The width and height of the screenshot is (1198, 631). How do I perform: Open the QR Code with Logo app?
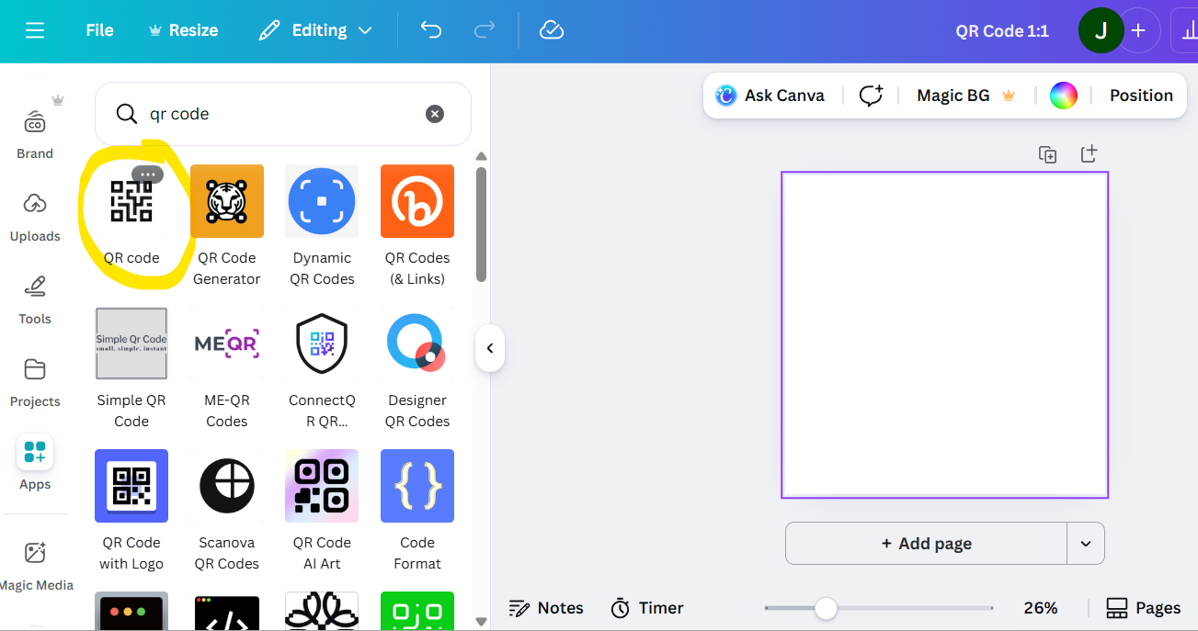coord(131,486)
